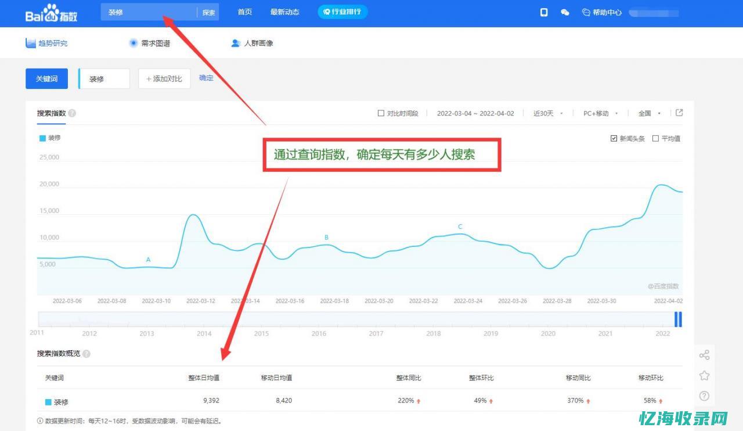Click the timeline range slider near 2022
This screenshot has height=431, width=743.
click(677, 319)
